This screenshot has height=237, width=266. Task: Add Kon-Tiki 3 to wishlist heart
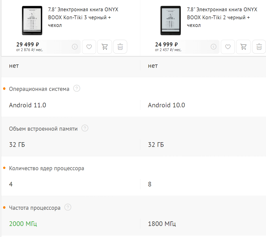pyautogui.click(x=89, y=47)
